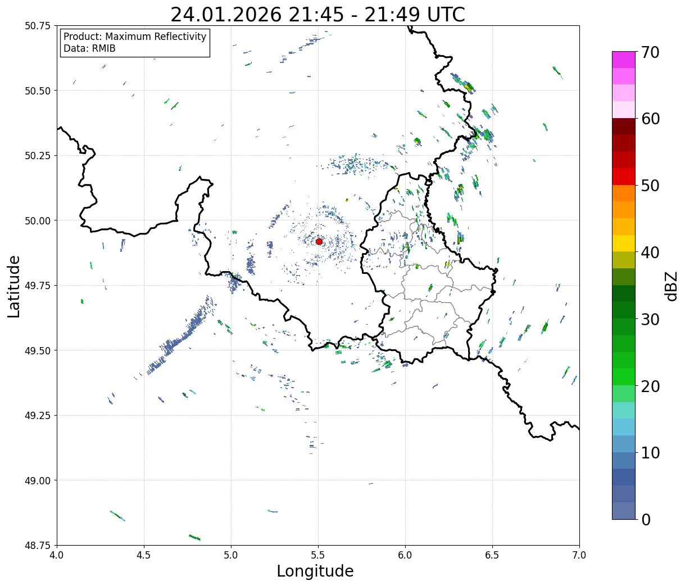Select the plot title with date and UTC time

click(318, 15)
